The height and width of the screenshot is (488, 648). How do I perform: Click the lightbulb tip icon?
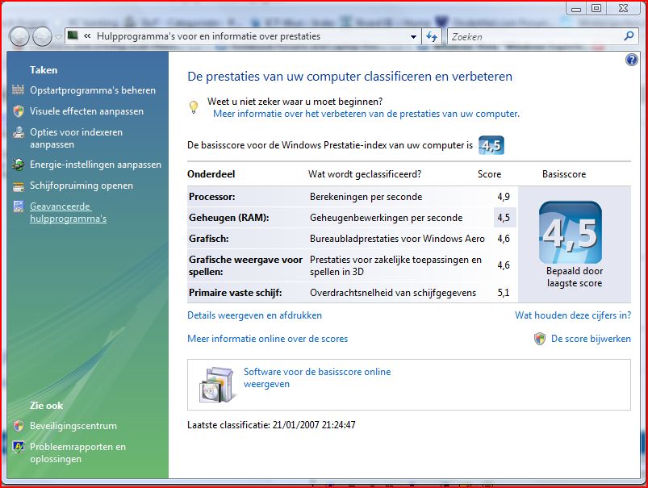tap(194, 107)
